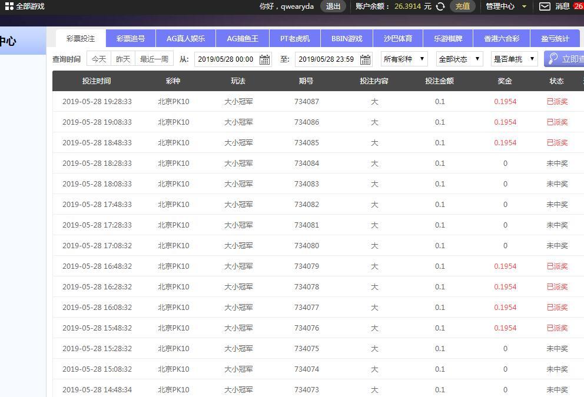The width and height of the screenshot is (584, 397).
Task: Click the account balance 26.3914
Action: (x=407, y=6)
